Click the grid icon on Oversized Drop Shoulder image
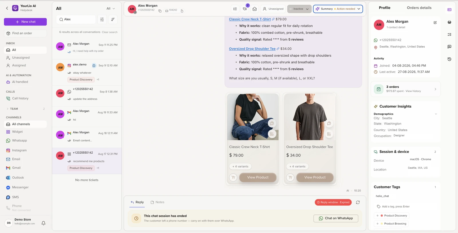The image size is (458, 233). point(329,134)
